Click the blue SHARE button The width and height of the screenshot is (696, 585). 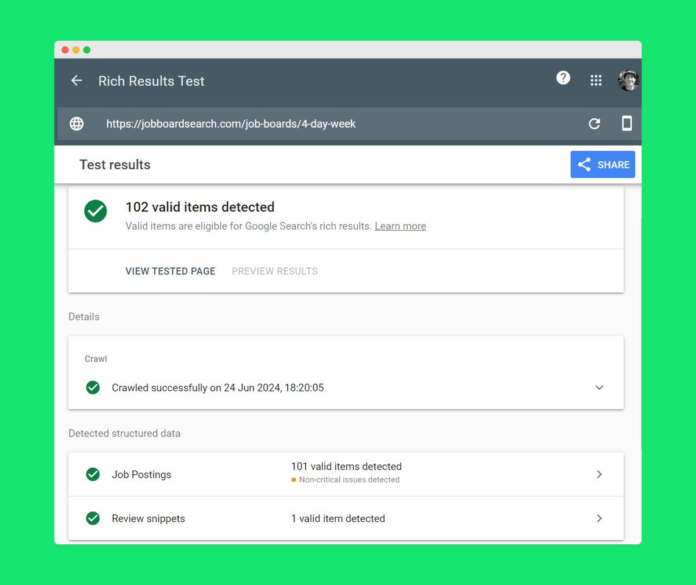[x=603, y=165]
